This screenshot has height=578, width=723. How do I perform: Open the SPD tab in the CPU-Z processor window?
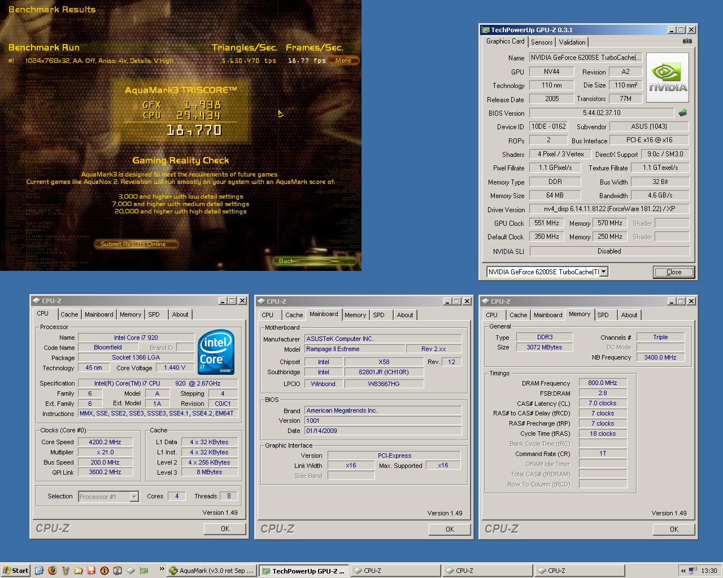click(x=154, y=314)
